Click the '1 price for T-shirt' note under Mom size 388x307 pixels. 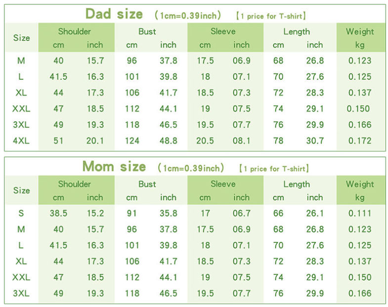pyautogui.click(x=274, y=169)
